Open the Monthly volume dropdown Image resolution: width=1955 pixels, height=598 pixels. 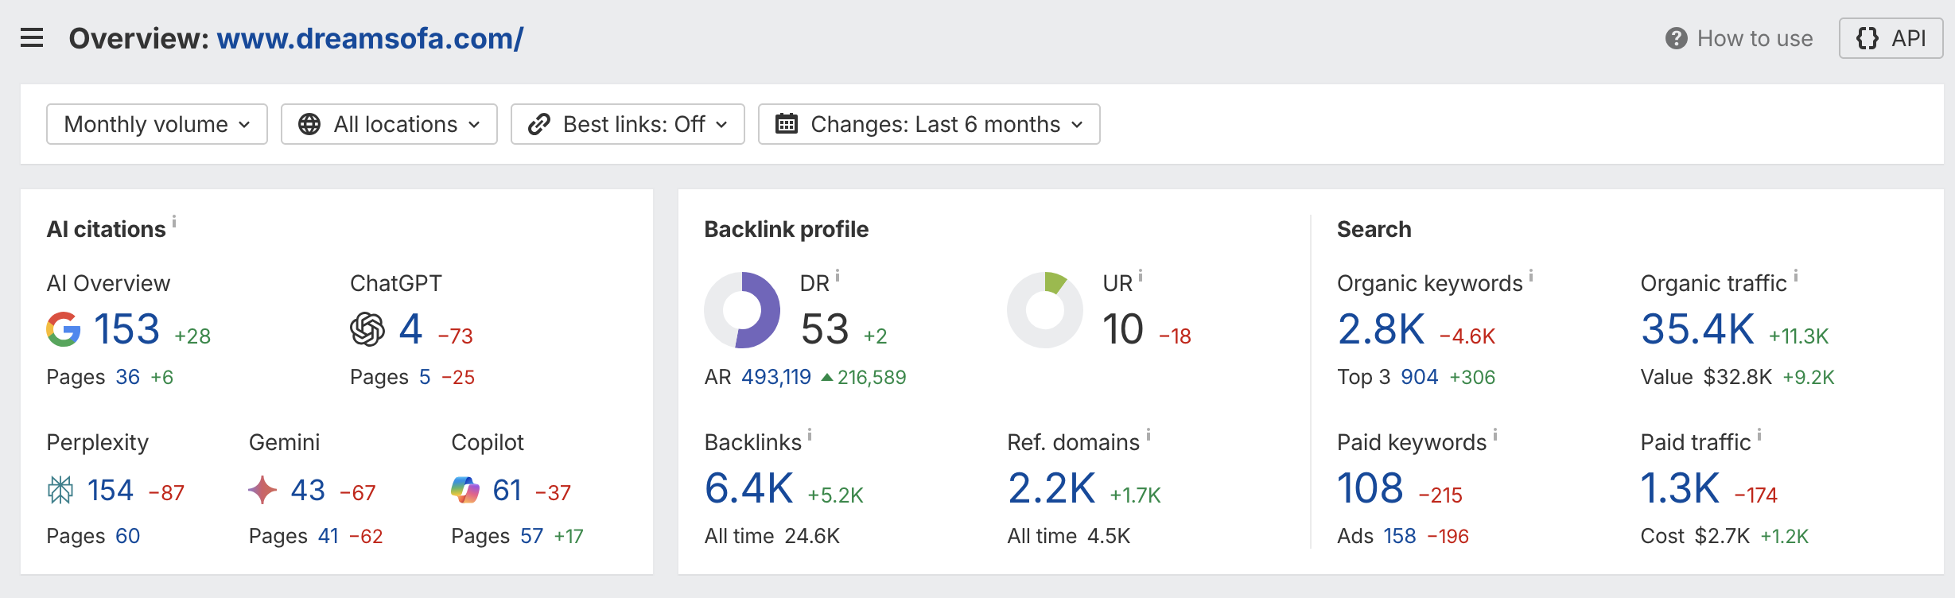point(157,124)
